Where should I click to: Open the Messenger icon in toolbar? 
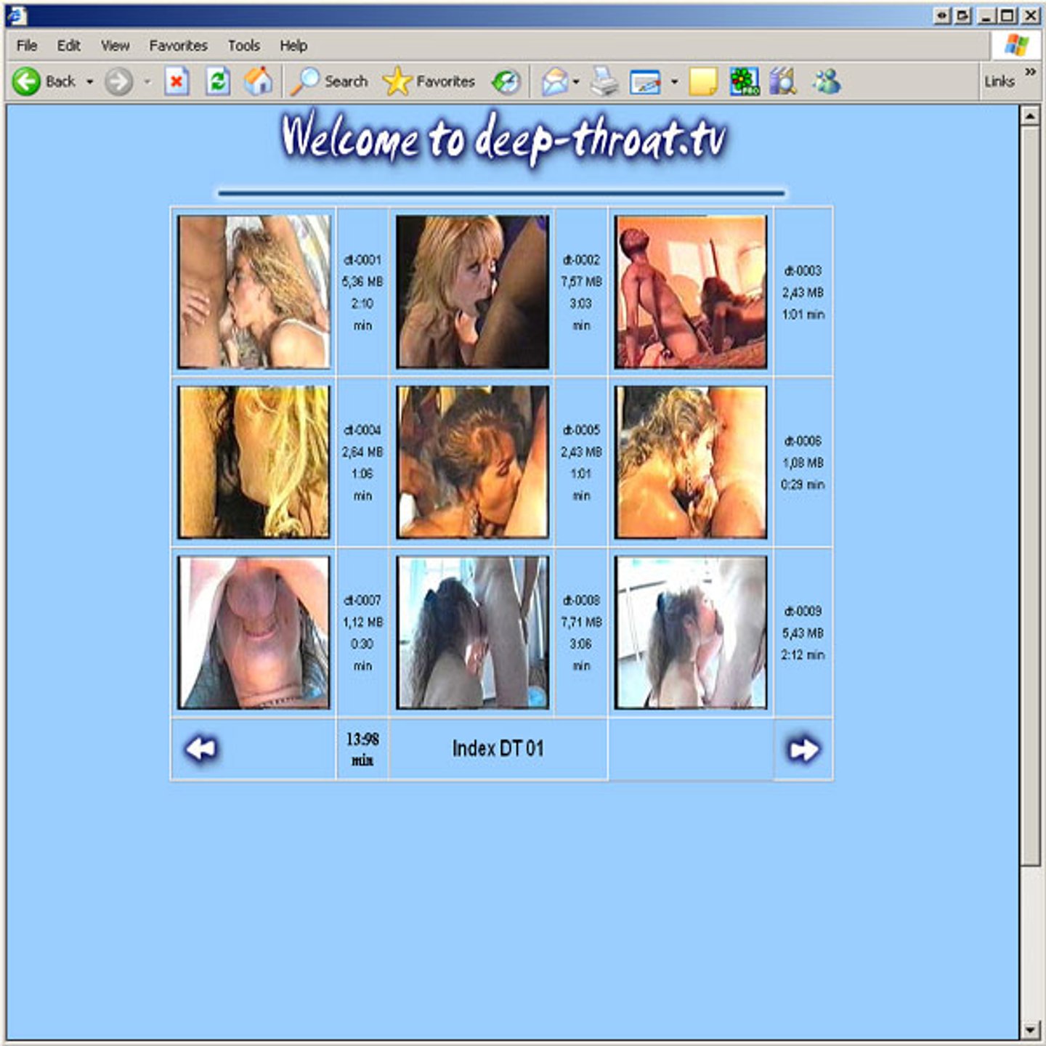827,81
